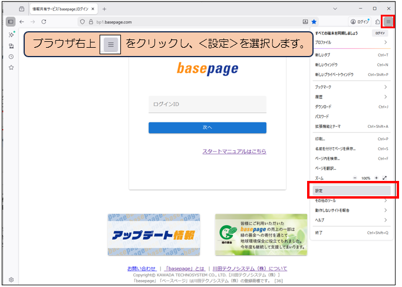Click the back navigation arrow
This screenshot has height=287, width=402.
(22, 22)
